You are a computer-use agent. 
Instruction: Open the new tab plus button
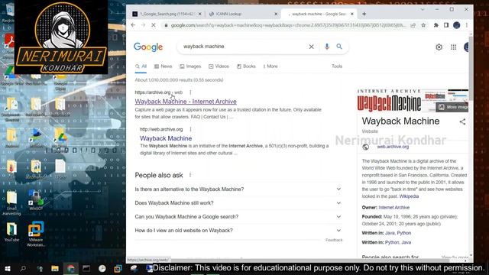364,14
